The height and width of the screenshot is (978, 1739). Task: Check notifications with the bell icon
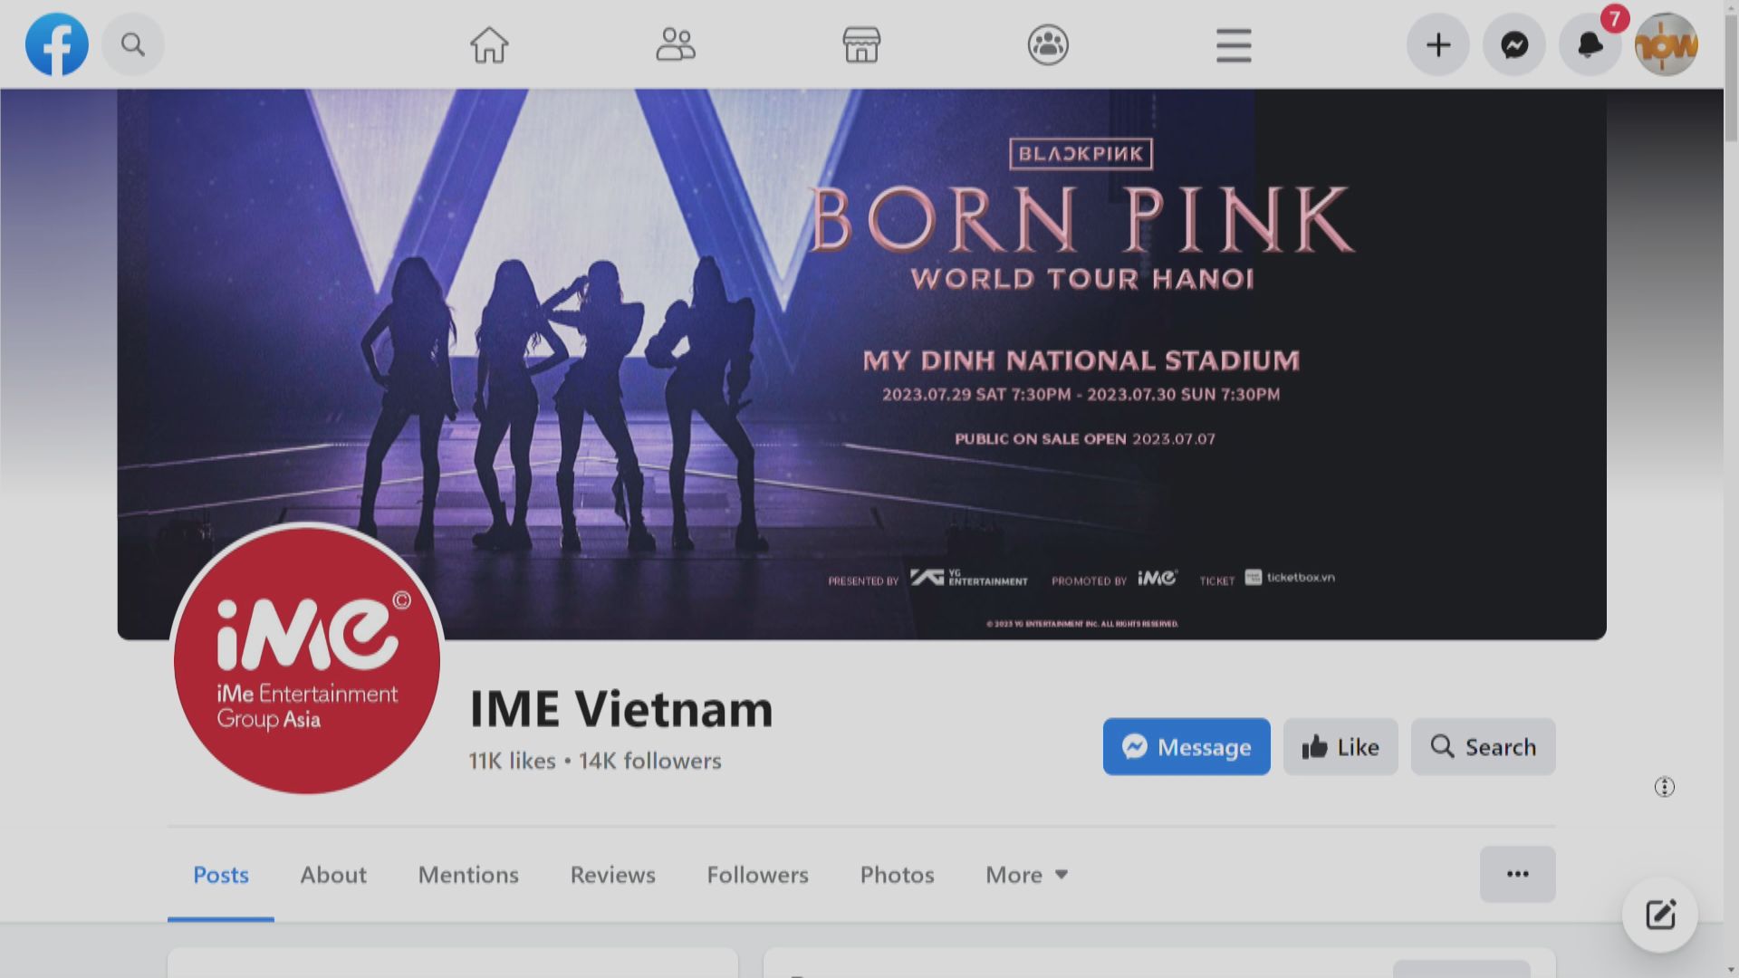pyautogui.click(x=1590, y=43)
